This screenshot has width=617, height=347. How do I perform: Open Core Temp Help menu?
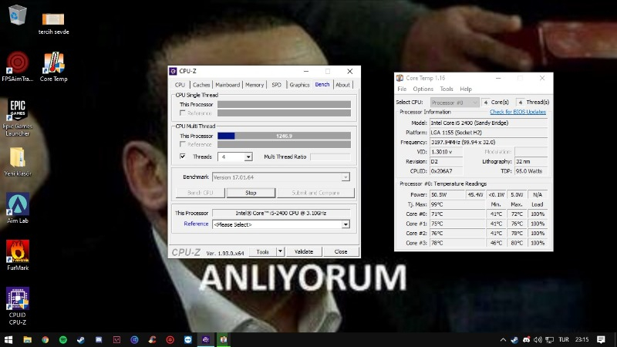click(x=466, y=89)
